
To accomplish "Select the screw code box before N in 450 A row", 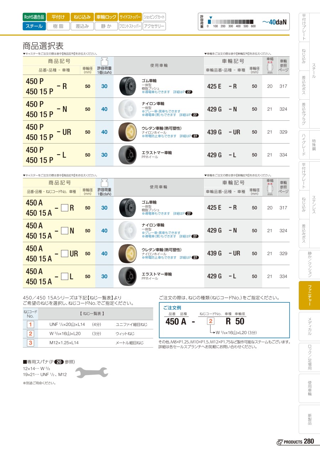I will pos(64,231).
